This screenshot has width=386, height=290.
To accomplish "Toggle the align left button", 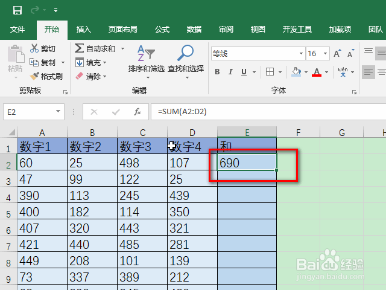I will point(369,72).
